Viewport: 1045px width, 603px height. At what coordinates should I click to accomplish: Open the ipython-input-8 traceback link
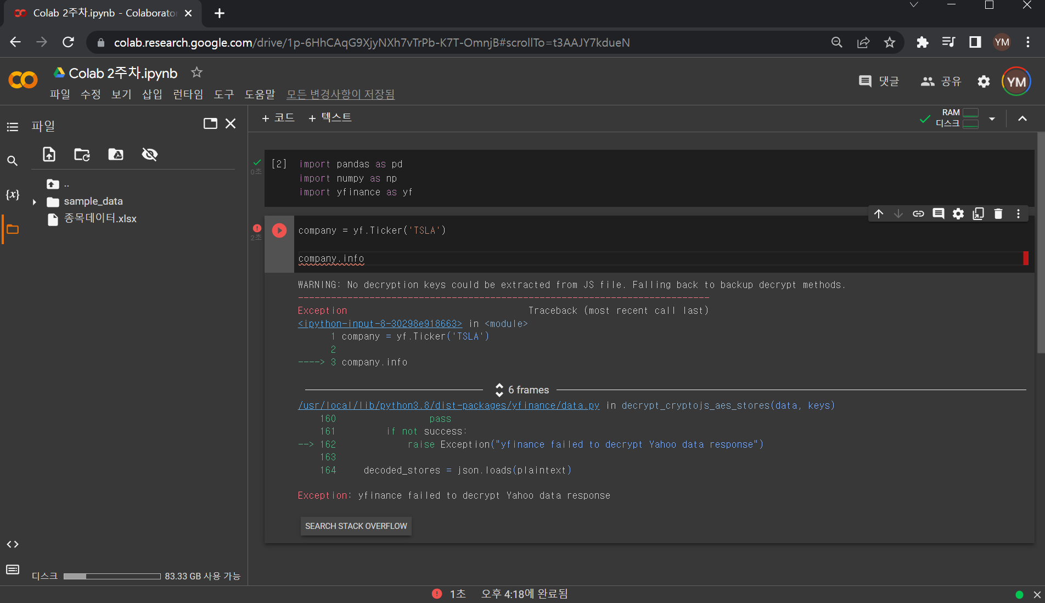point(380,324)
